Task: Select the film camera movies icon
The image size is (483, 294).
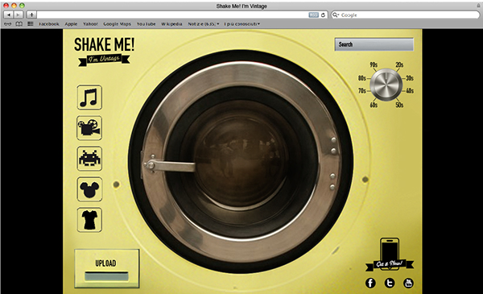Action: [89, 128]
